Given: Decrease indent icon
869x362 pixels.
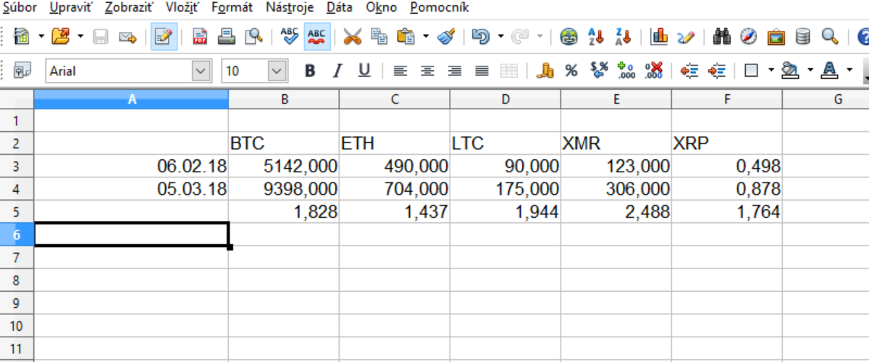Looking at the screenshot, I should (689, 71).
